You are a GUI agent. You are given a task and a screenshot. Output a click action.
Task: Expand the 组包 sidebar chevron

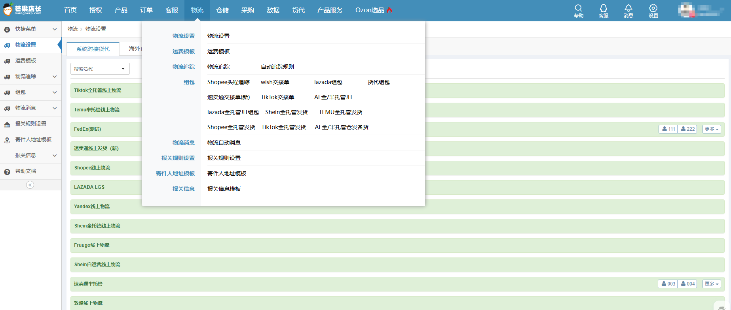(x=55, y=92)
